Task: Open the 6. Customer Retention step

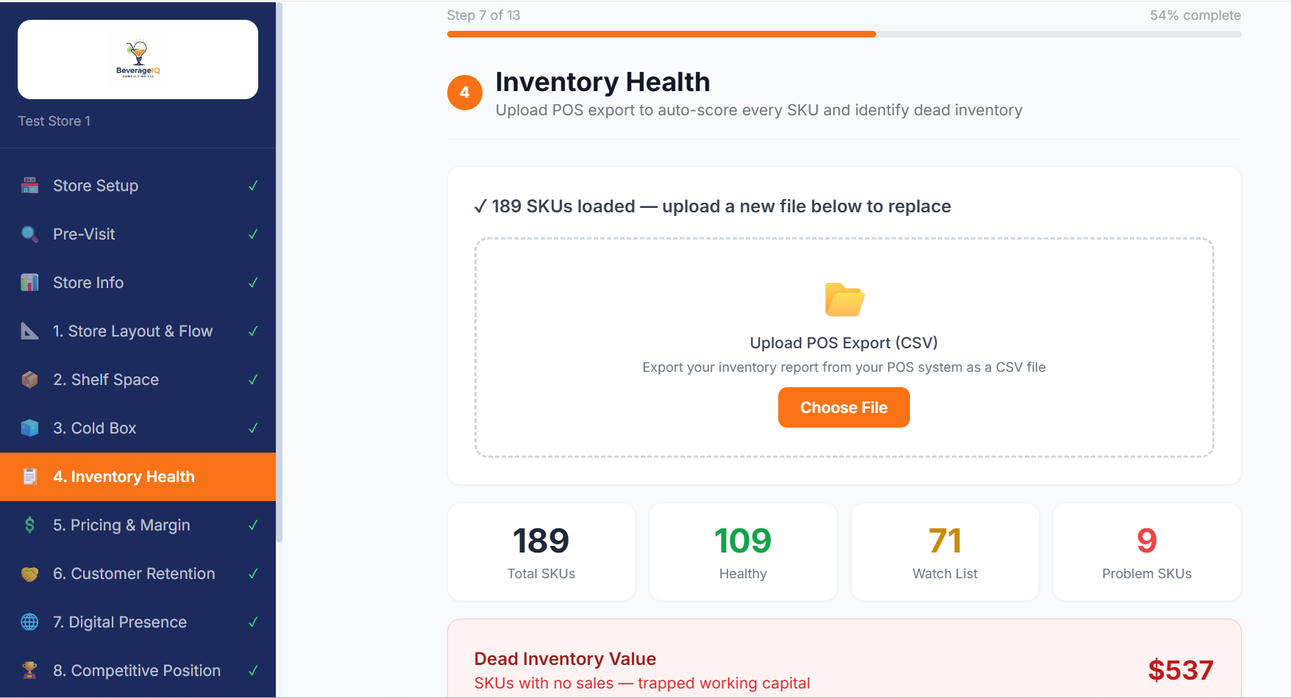Action: [134, 573]
